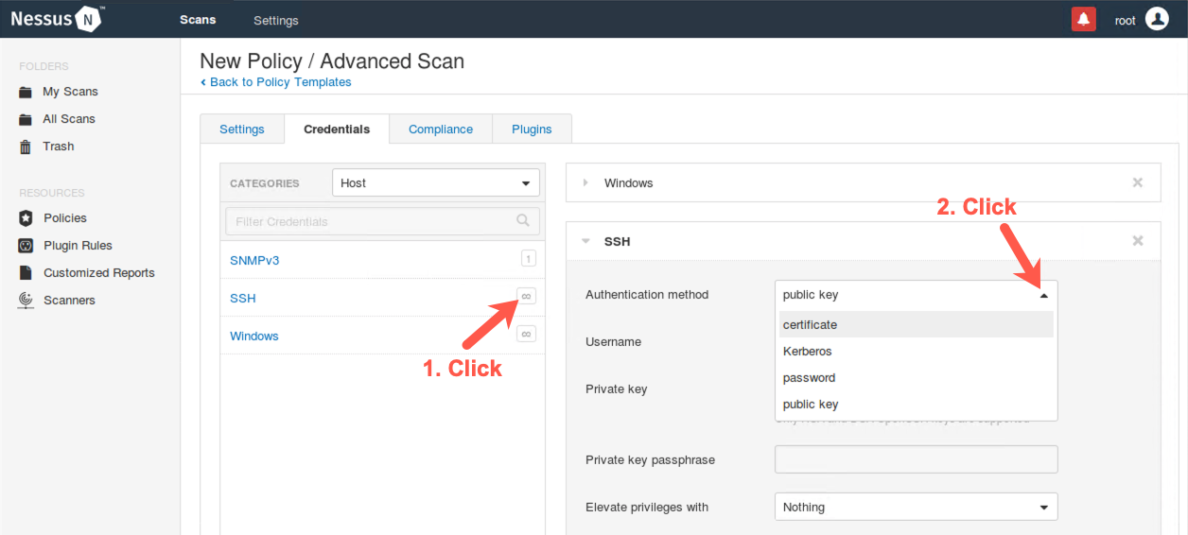Remove the SSH credential with X
This screenshot has height=535, width=1188.
1138,241
